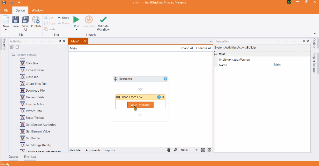Click the fit to screen icon
The width and height of the screenshot is (319, 166).
click(203, 150)
